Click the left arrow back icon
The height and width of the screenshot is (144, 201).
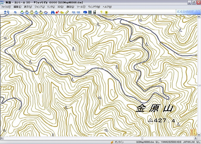74,12
